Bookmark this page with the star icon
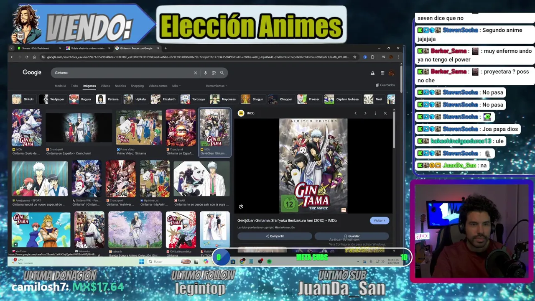This screenshot has width=535, height=301. coord(354,57)
